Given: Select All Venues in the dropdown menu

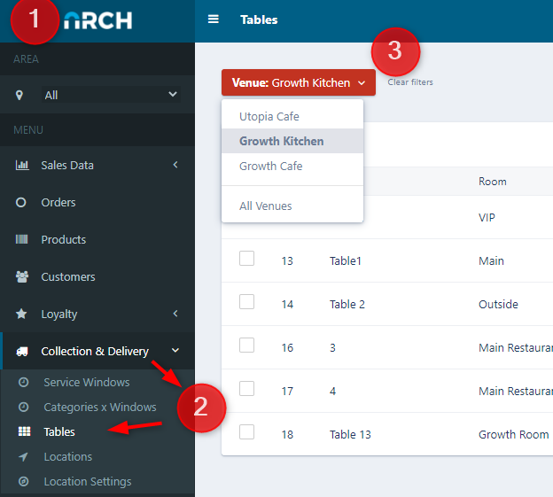Looking at the screenshot, I should point(266,206).
